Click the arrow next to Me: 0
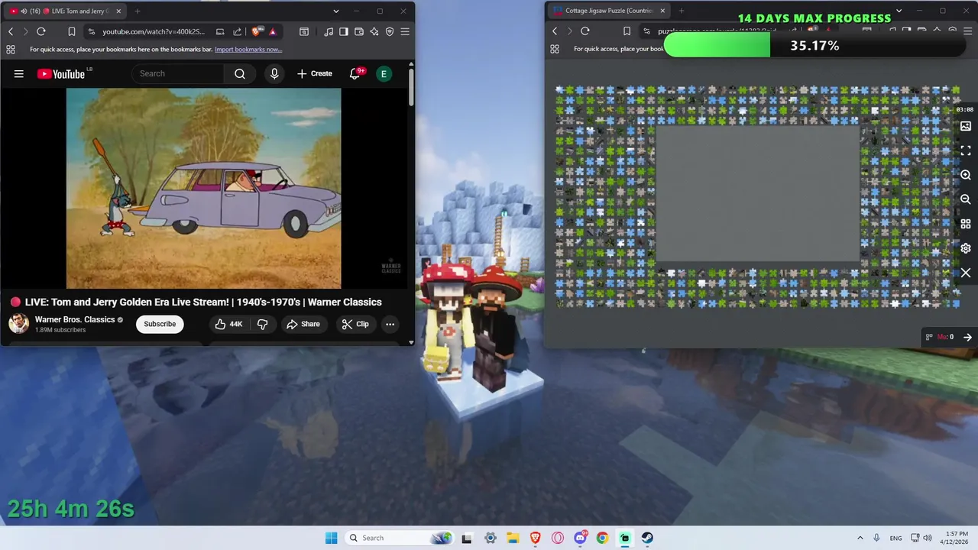 967,337
